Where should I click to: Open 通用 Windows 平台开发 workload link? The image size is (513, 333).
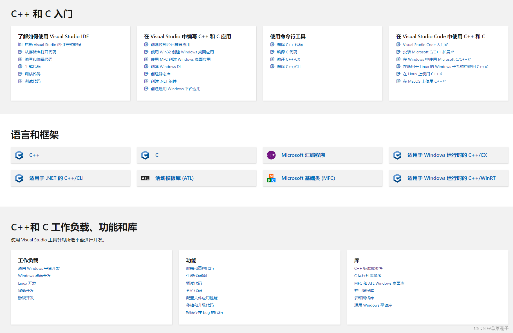[x=39, y=268]
